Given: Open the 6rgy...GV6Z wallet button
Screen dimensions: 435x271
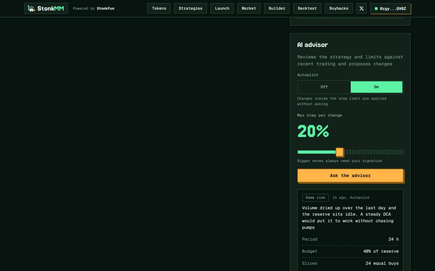Looking at the screenshot, I should point(390,8).
